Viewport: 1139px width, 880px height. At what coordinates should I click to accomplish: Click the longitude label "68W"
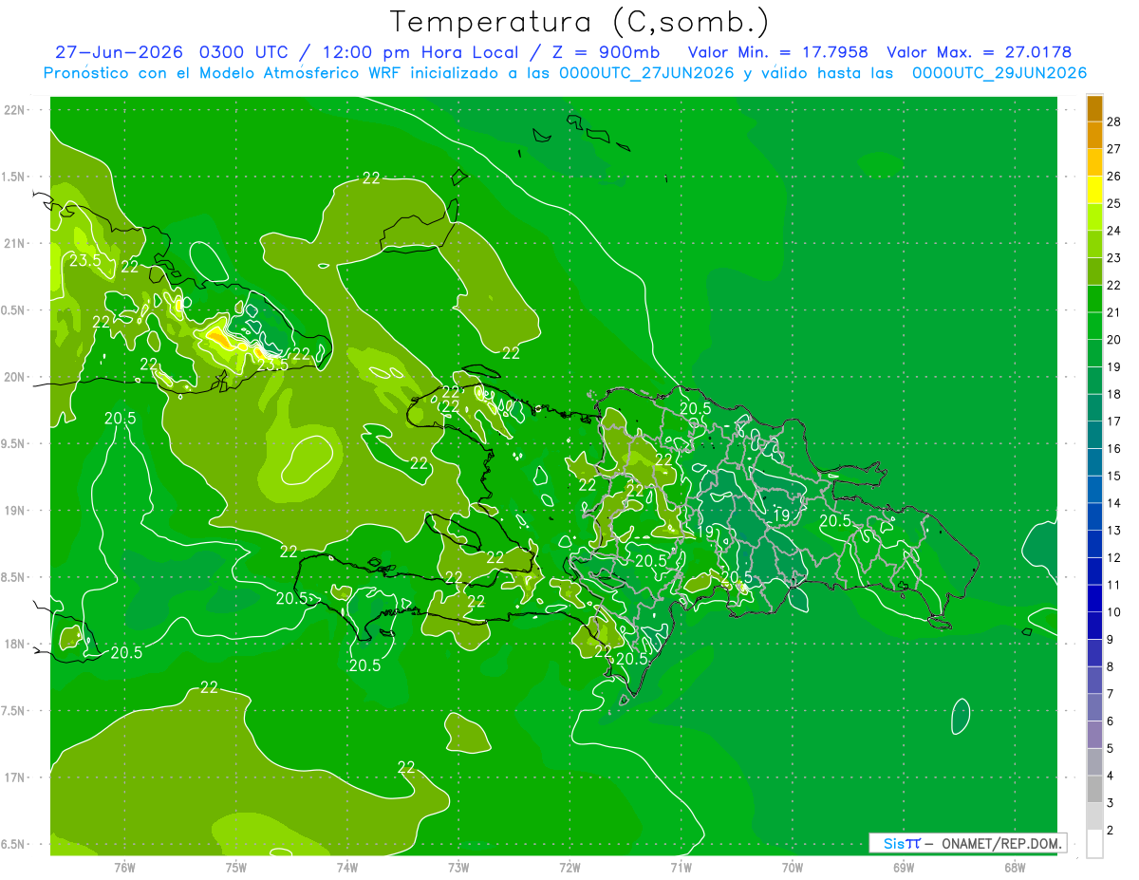click(1015, 867)
